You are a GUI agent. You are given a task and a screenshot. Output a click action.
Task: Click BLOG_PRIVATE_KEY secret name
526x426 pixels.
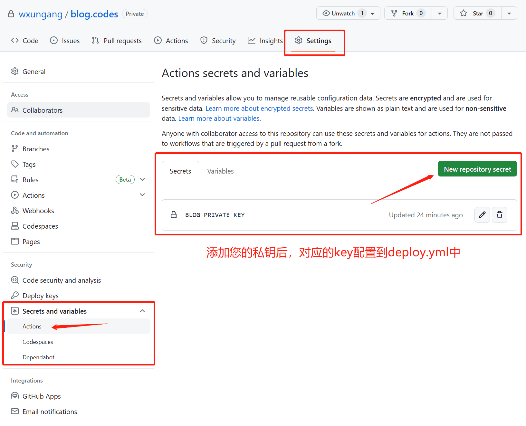(x=215, y=215)
